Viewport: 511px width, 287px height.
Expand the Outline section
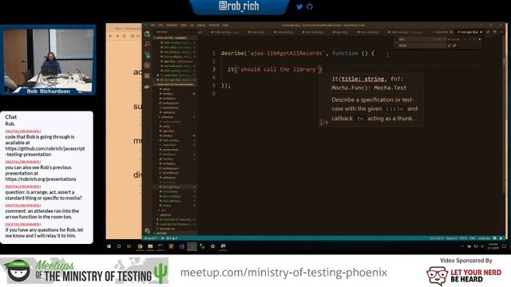click(175, 234)
